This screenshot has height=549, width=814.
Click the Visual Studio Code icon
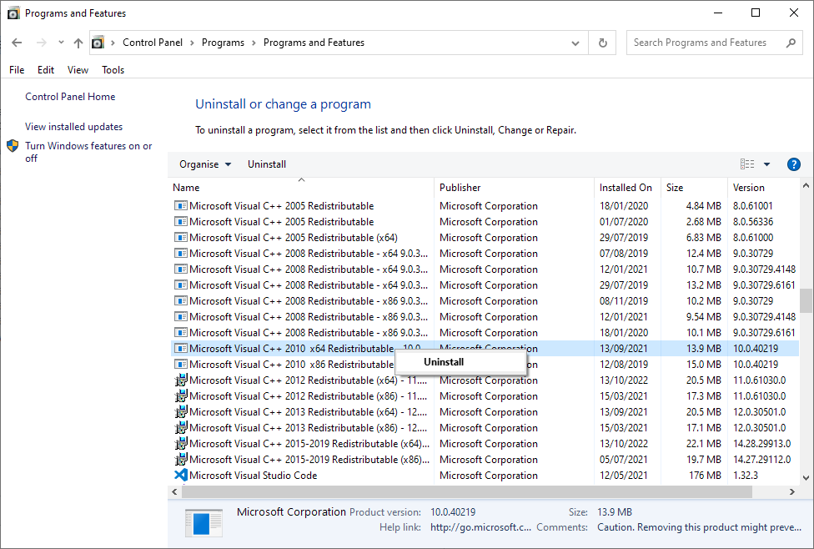181,476
